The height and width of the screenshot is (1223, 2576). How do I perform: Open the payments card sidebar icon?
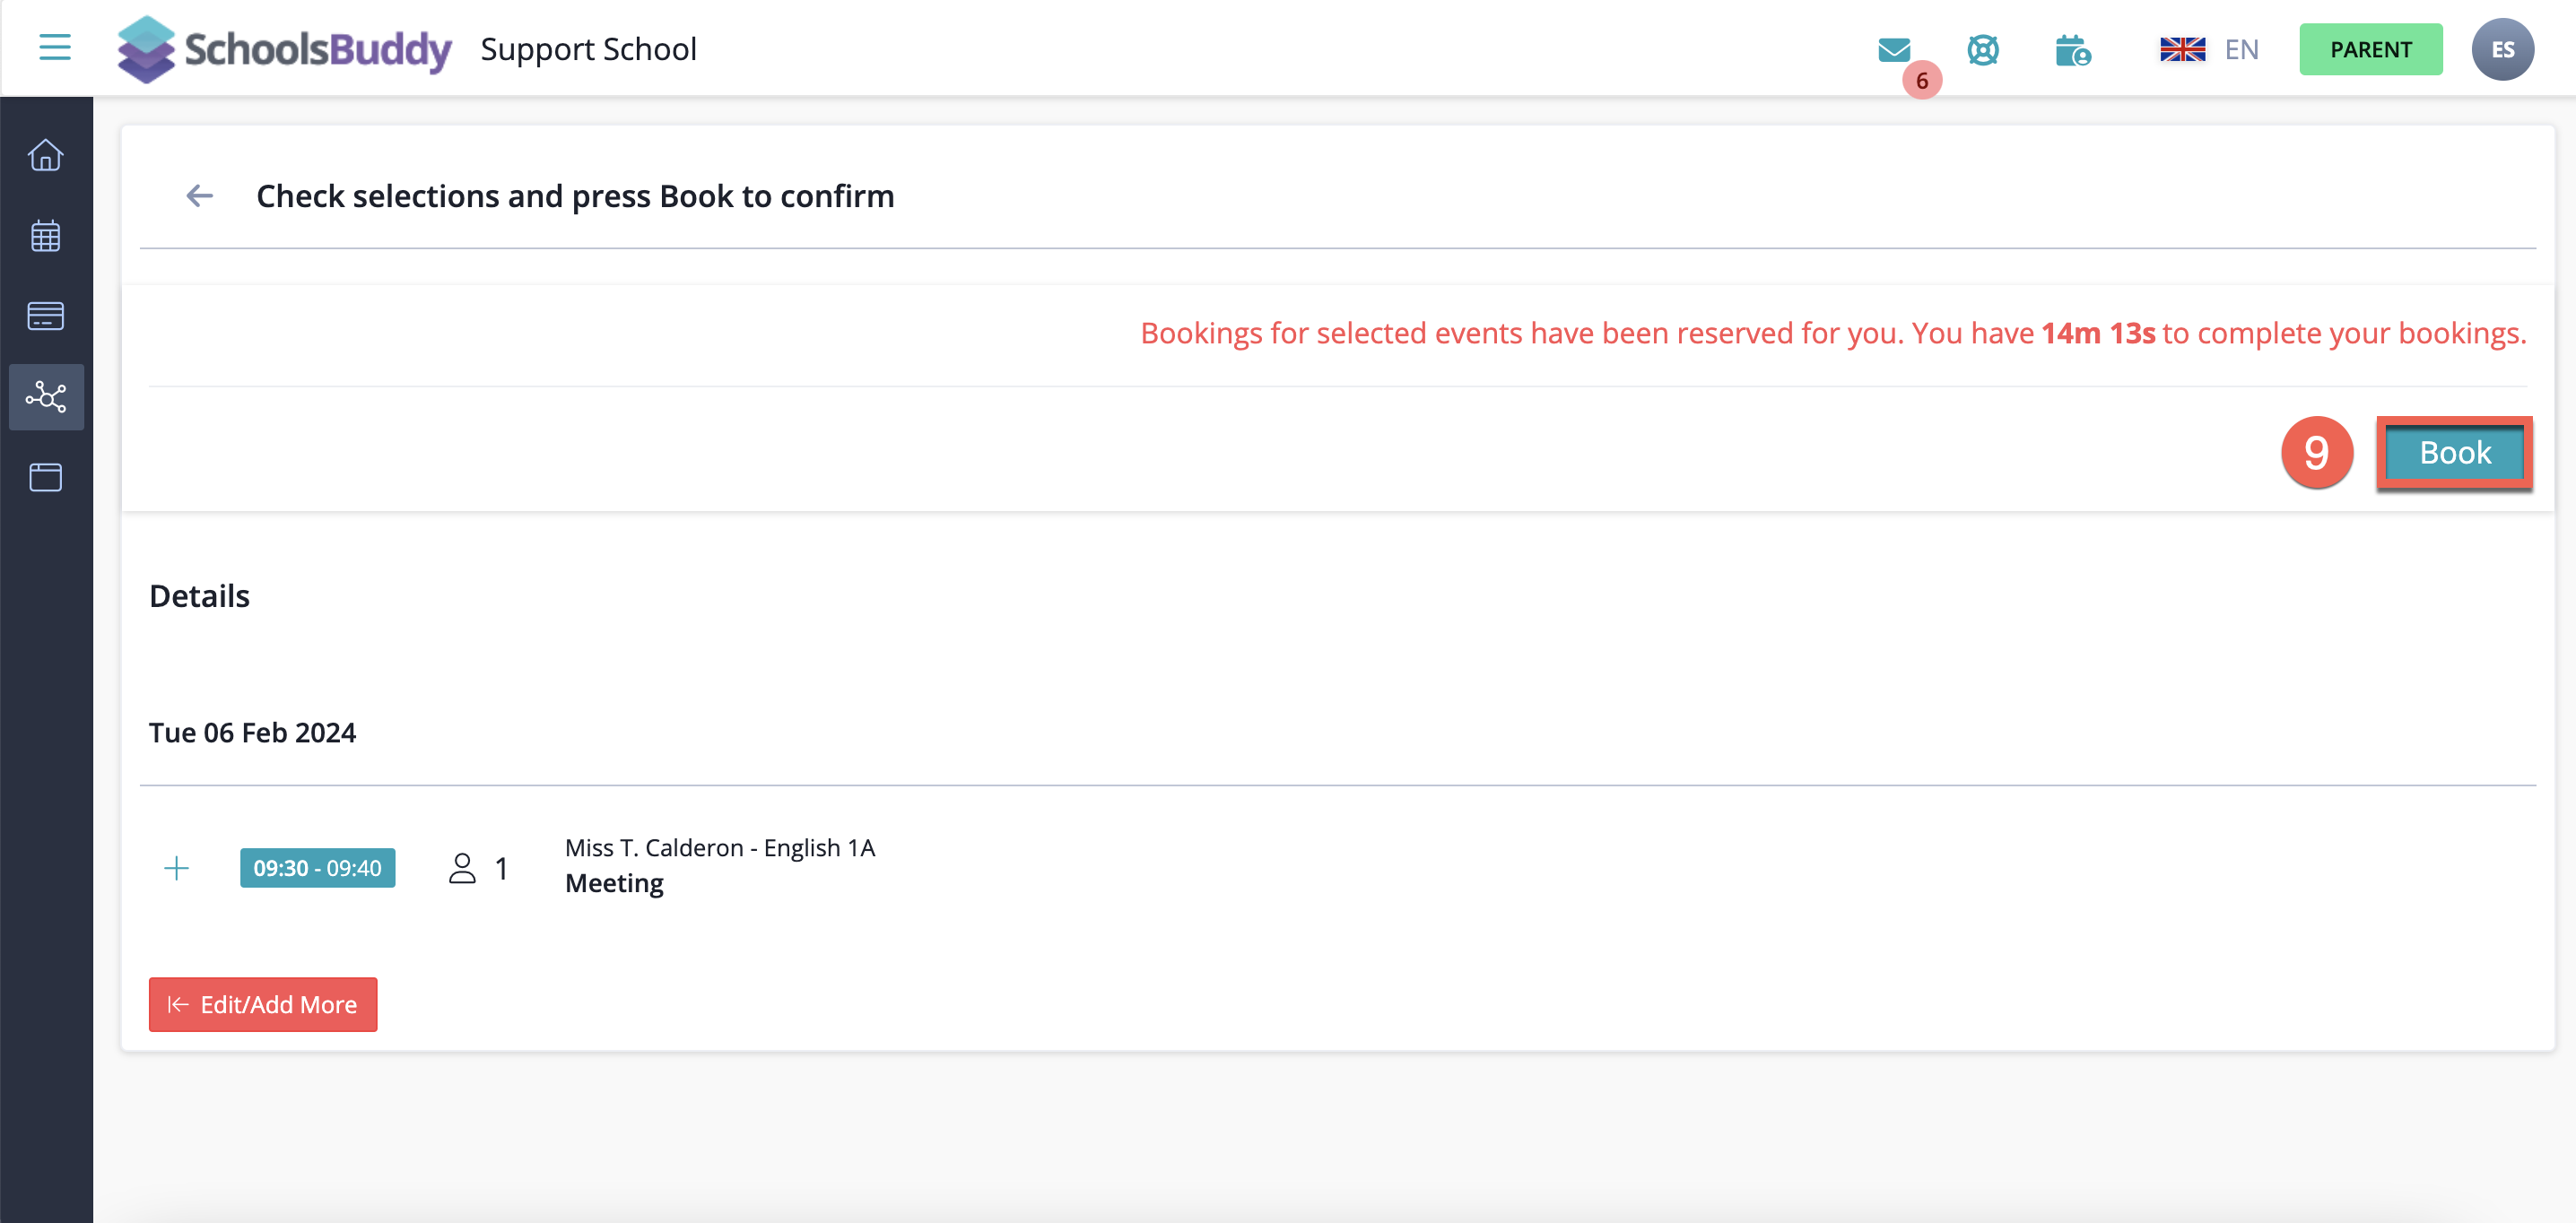[46, 316]
